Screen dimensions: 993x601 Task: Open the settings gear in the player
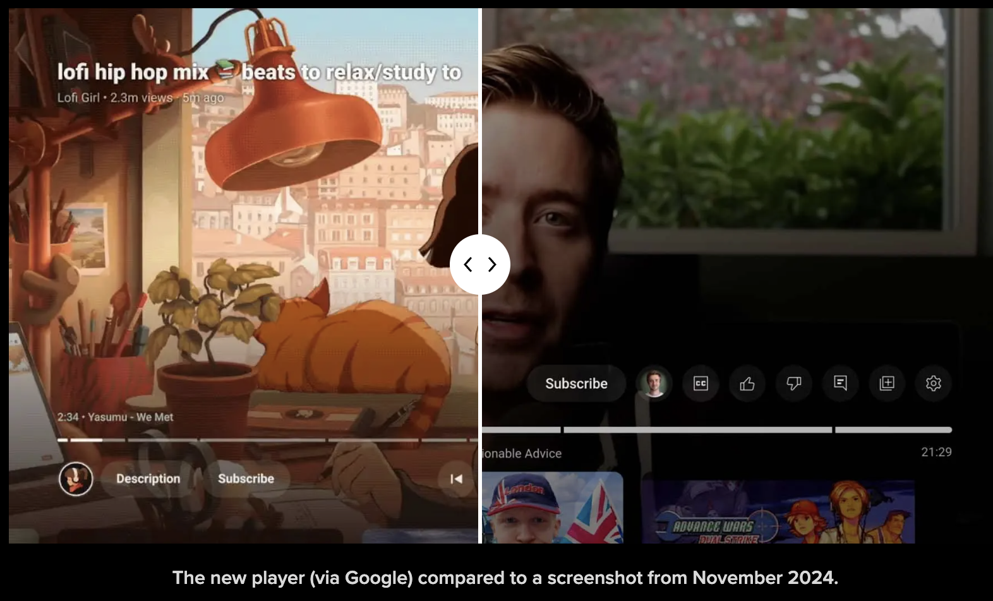tap(933, 383)
